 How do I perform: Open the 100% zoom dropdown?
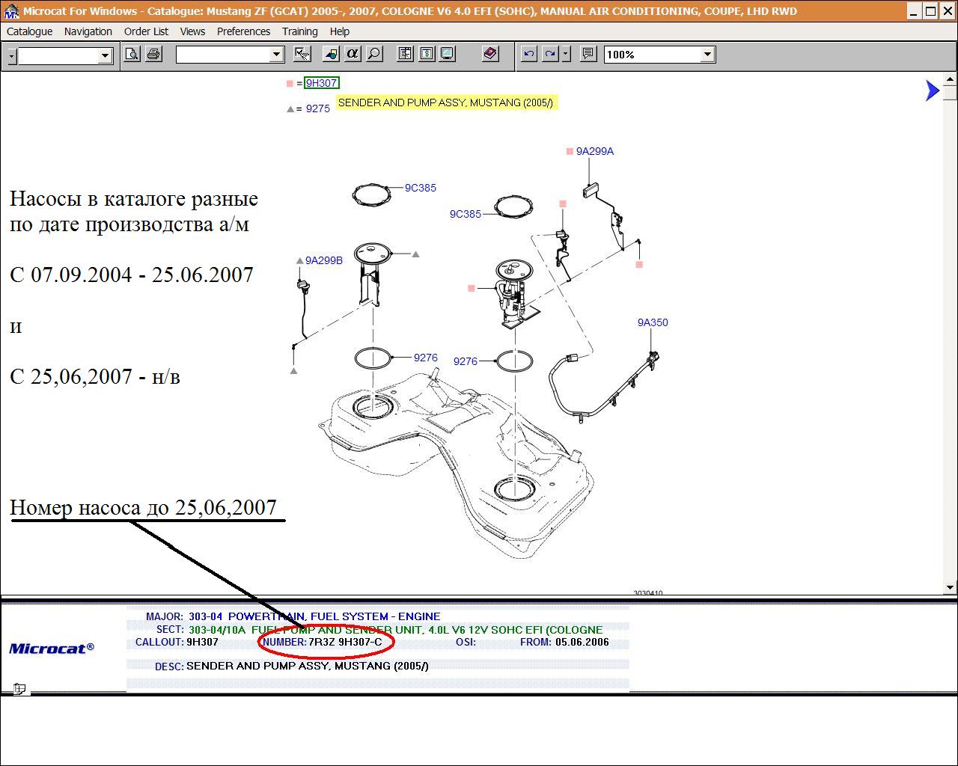click(x=707, y=55)
